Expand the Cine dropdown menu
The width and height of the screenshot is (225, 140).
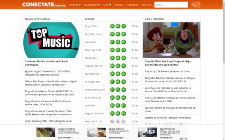[107, 5]
